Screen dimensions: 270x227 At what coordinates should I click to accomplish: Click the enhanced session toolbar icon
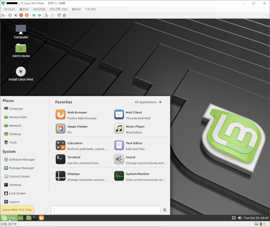(59, 15)
